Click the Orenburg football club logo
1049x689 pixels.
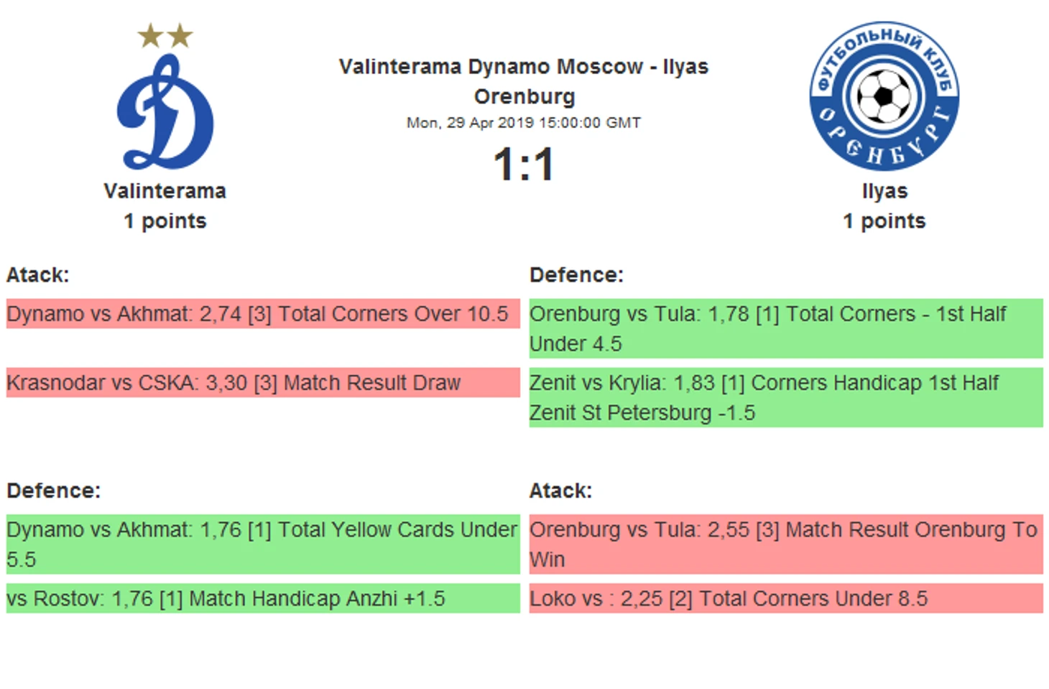(884, 96)
